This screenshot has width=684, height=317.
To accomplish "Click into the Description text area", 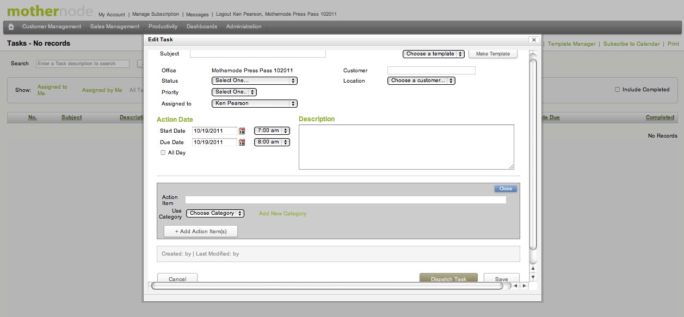I will [x=406, y=147].
